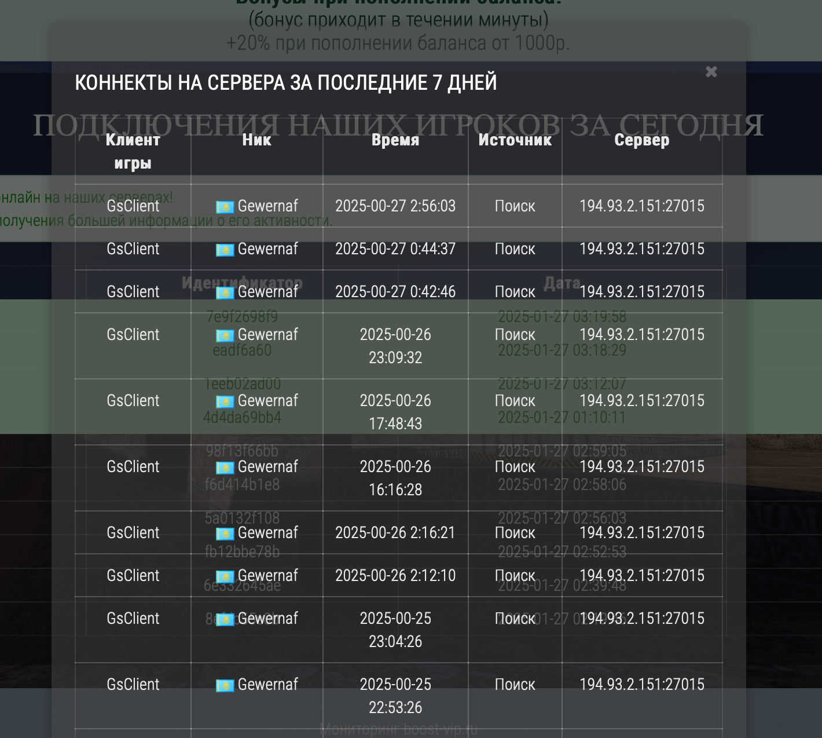Click server 194.93.2.151:27015 in the 0:42:46 row
822x738 pixels.
point(642,291)
